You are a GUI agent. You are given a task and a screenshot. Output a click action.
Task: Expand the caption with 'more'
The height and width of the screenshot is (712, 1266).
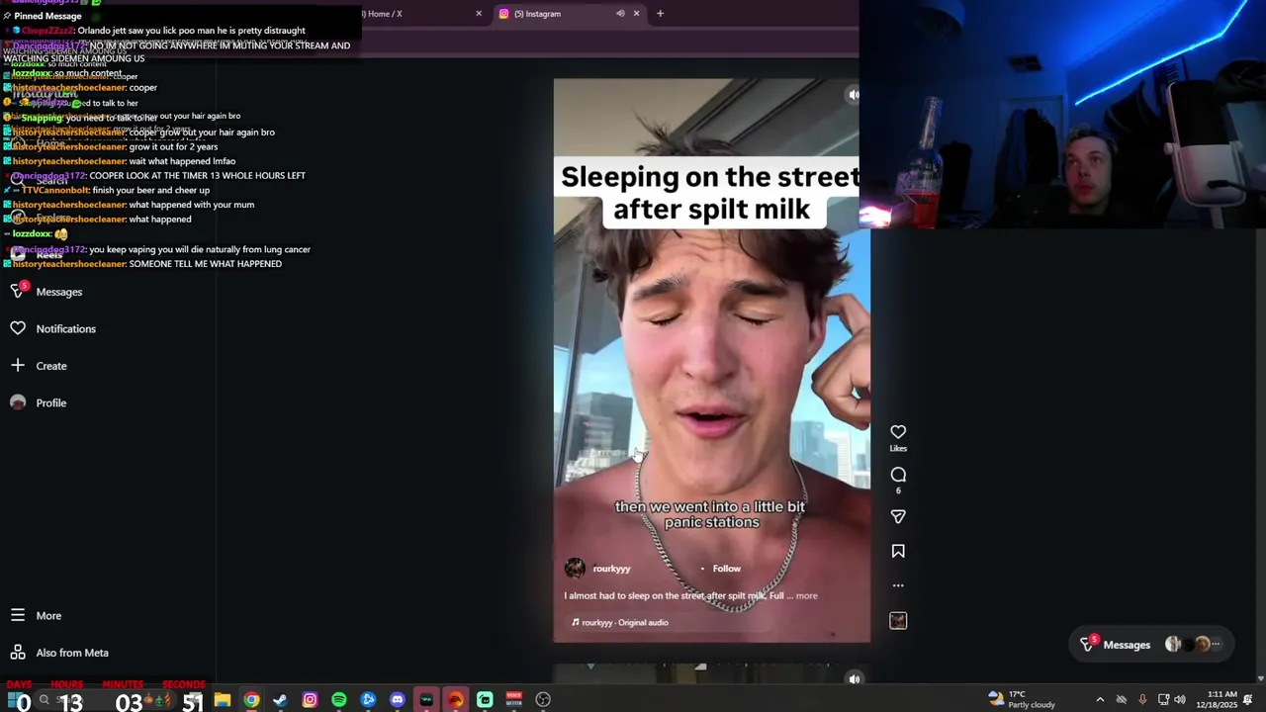(807, 596)
